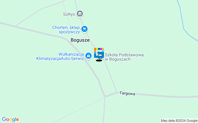
Task: Click the thin diagonal path near the bottom
Action: (78, 110)
